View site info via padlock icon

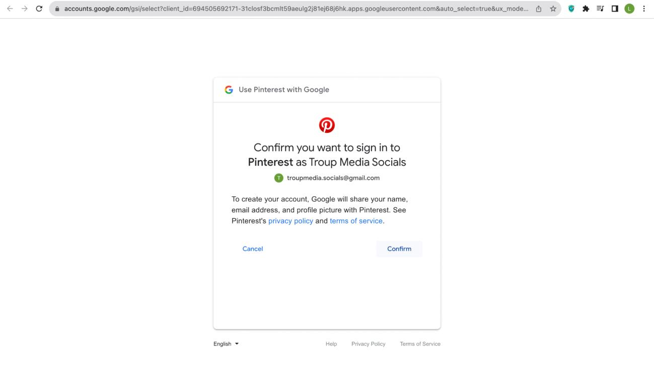pyautogui.click(x=57, y=9)
